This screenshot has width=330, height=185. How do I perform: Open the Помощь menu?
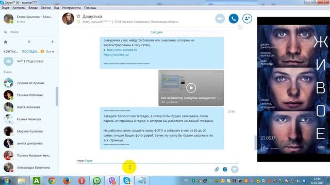[90, 8]
